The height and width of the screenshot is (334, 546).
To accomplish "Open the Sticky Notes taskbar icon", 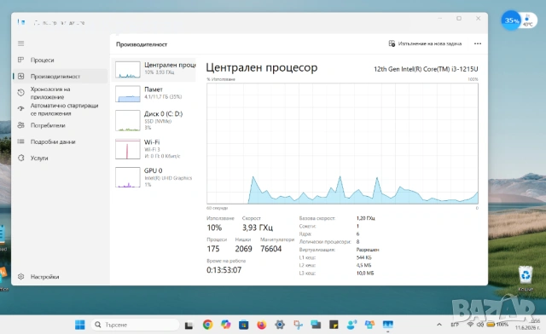I will (334, 325).
